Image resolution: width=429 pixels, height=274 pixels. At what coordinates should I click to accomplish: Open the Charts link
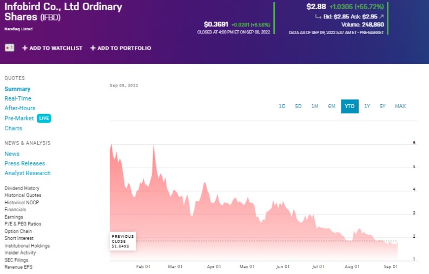coord(13,129)
